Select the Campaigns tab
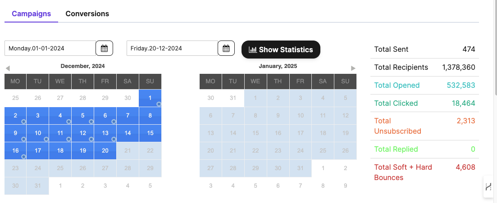Image resolution: width=497 pixels, height=203 pixels. [x=31, y=14]
